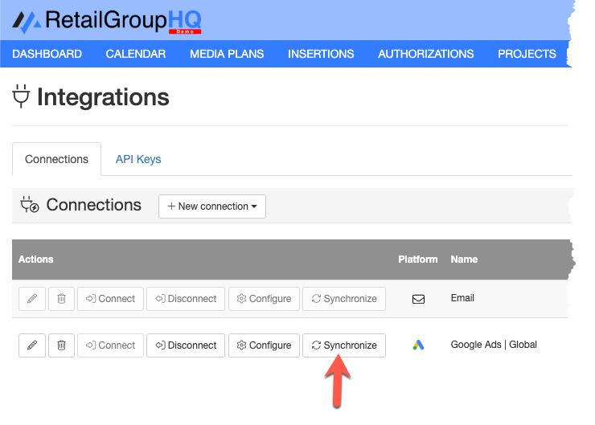Click the envelope Email platform icon
This screenshot has height=425, width=595.
pyautogui.click(x=418, y=299)
